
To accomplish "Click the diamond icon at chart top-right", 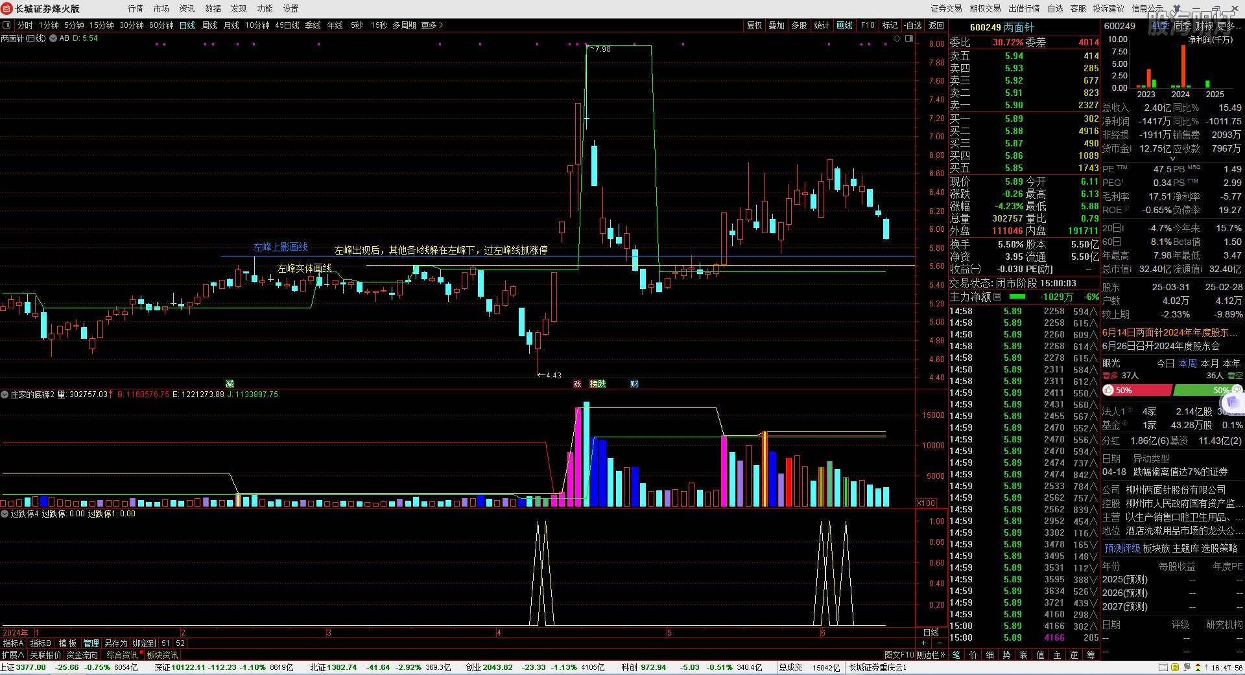I will (x=897, y=39).
